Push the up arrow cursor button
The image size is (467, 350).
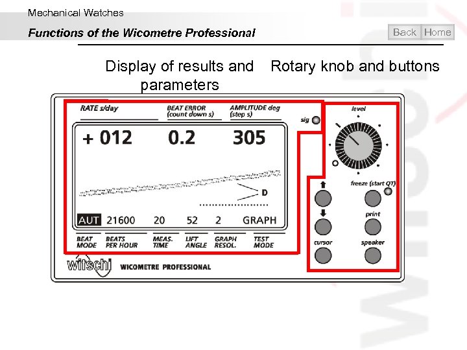(x=323, y=198)
